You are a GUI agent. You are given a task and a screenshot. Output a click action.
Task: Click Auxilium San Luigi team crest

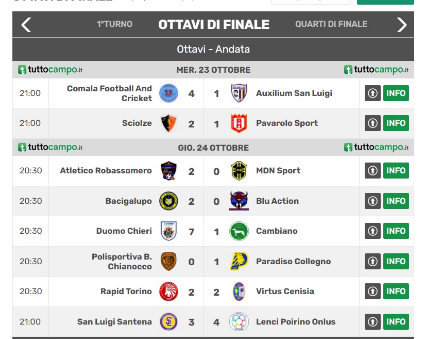239,93
